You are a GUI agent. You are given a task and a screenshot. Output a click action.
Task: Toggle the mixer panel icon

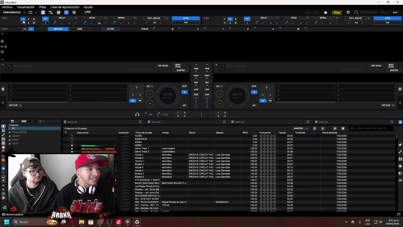pyautogui.click(x=66, y=12)
